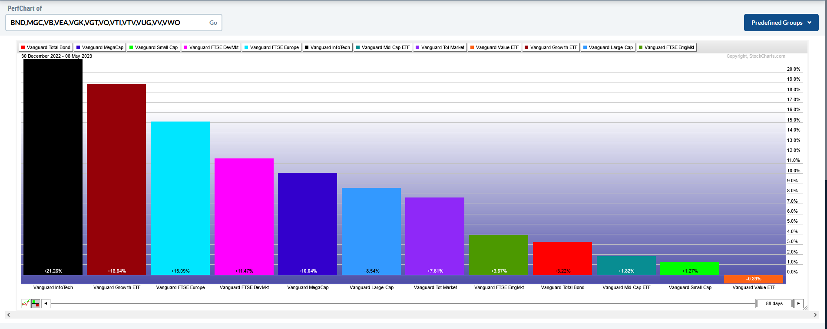Viewport: 827px width, 329px height.
Task: Toggle Vanguard Growth ETF legend item
Action: click(x=551, y=47)
